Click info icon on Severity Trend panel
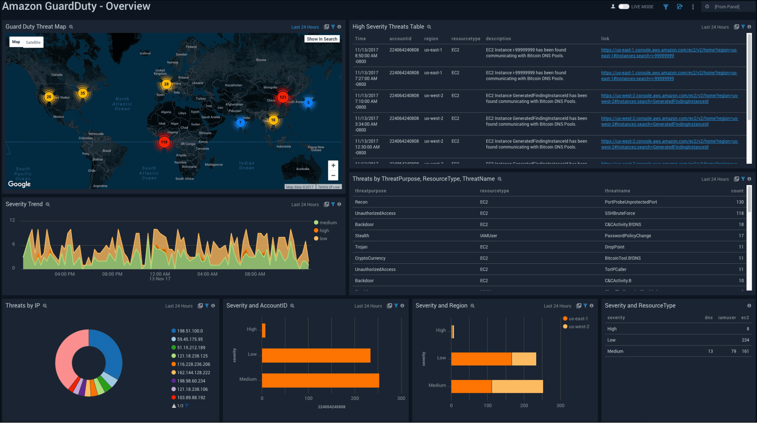 pos(339,204)
